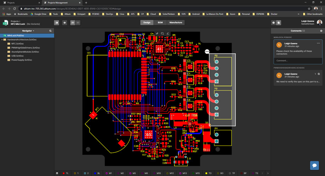The width and height of the screenshot is (325, 176).
Task: Open the layers stack icon
Action: (57, 173)
